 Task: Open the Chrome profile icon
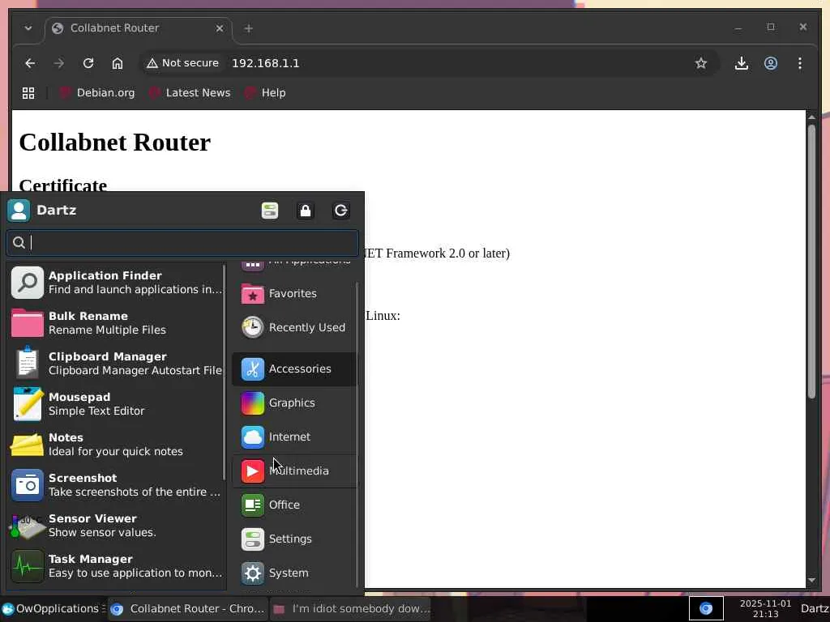[x=771, y=63]
